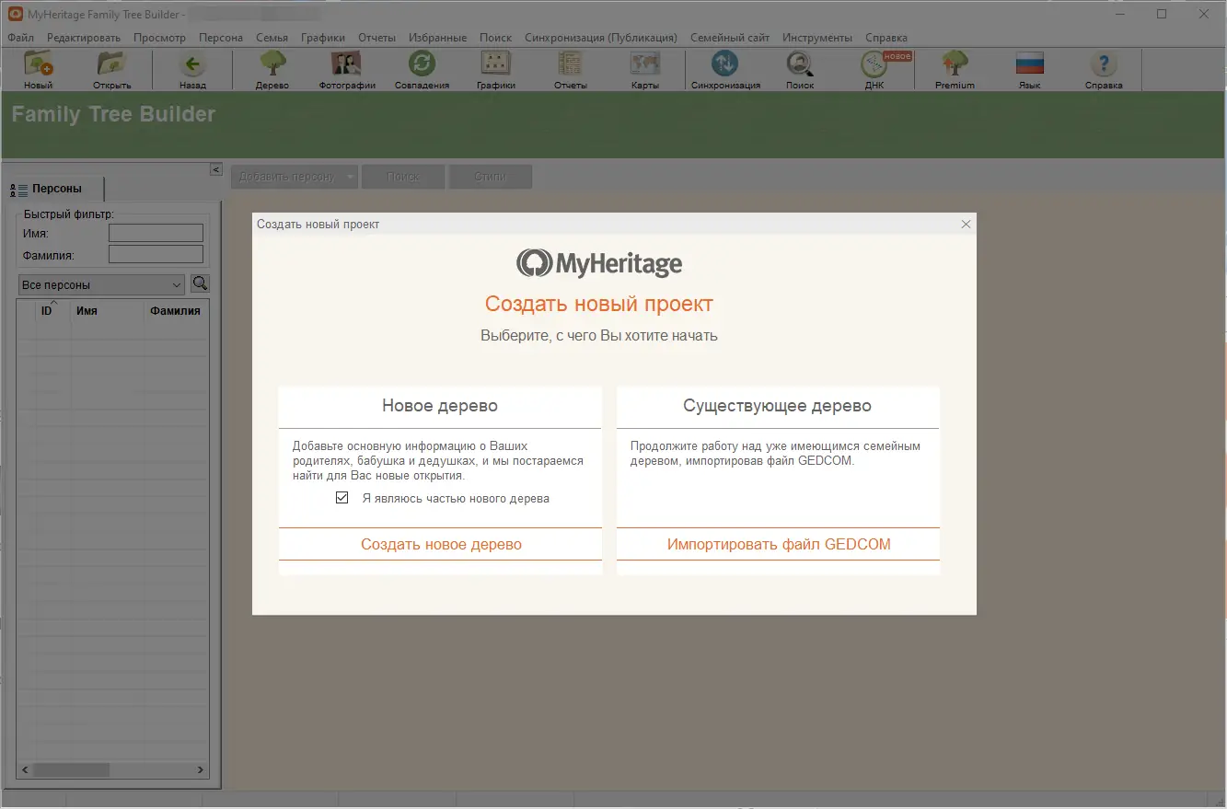Click the persons list scroll left arrow
The image size is (1227, 809).
tap(26, 769)
